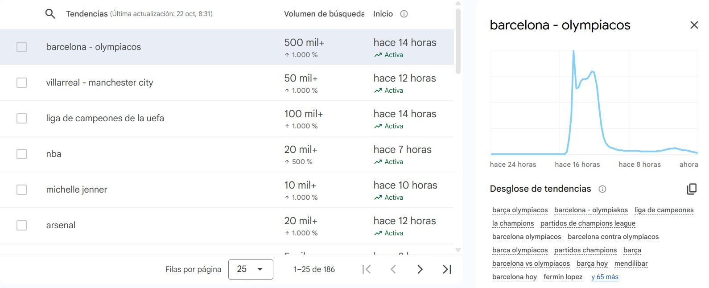709x288 pixels.
Task: Open the barcelona - olympiakos query link
Action: pyautogui.click(x=591, y=210)
